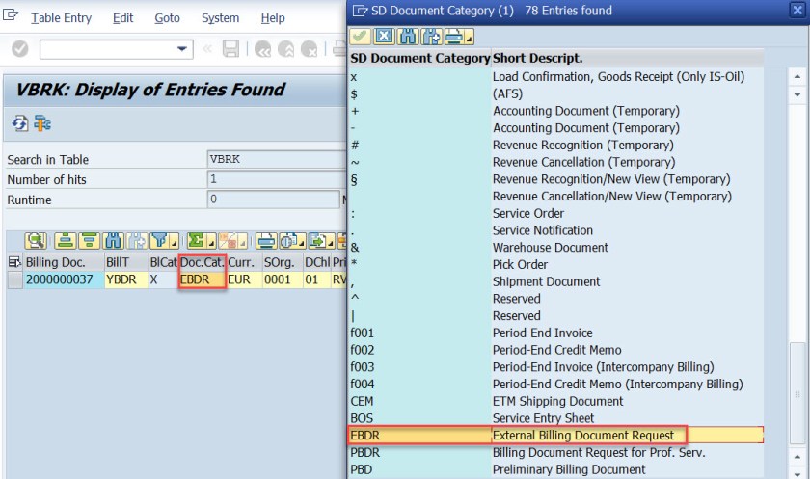This screenshot has width=810, height=479.
Task: Click the YBDR billing type cell
Action: tap(126, 279)
